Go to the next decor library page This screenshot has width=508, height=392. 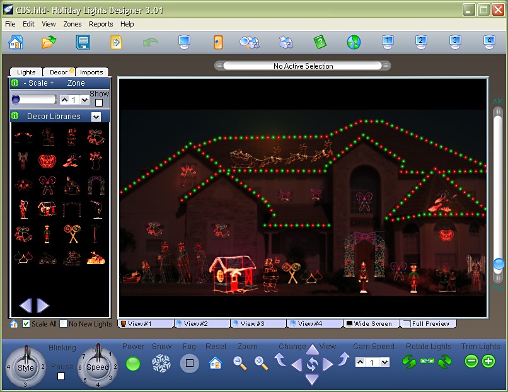coord(43,306)
